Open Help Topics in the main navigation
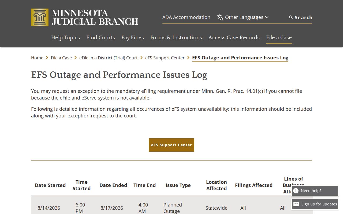 (65, 37)
